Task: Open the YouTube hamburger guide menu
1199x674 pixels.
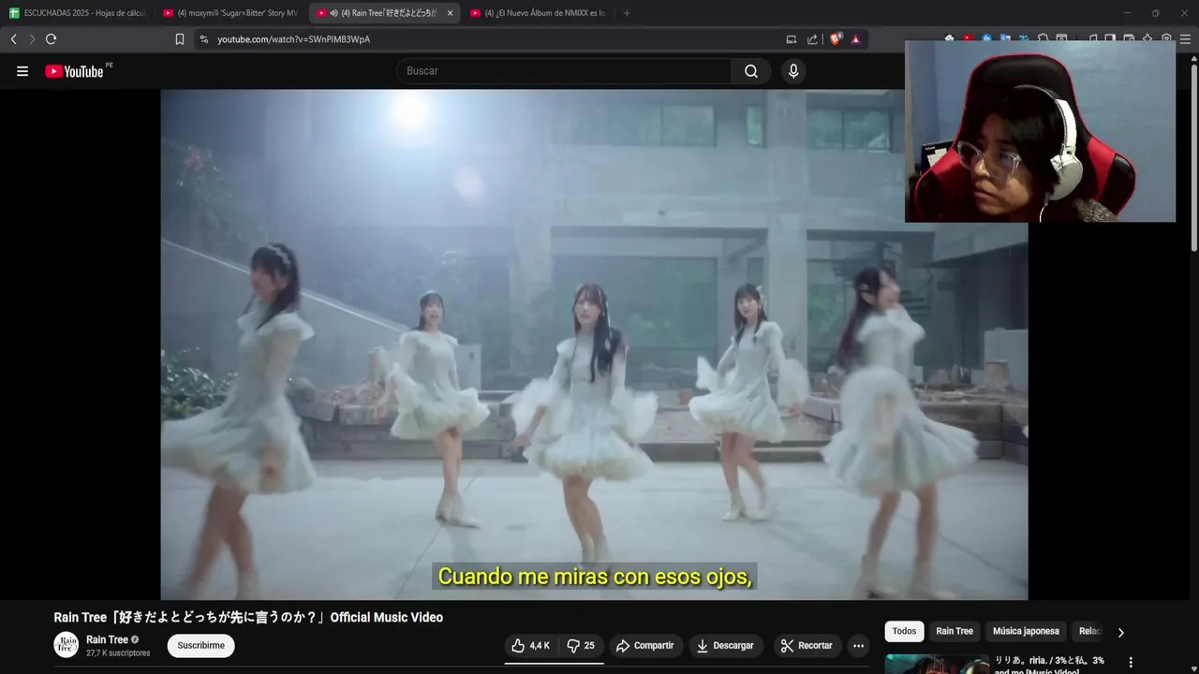Action: pos(22,71)
